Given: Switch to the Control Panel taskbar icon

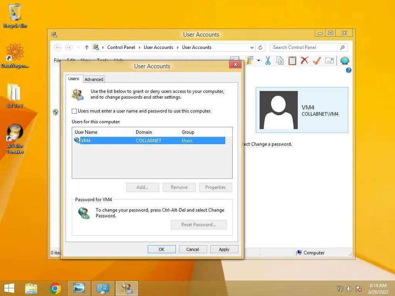Looking at the screenshot, I should click(x=103, y=288).
